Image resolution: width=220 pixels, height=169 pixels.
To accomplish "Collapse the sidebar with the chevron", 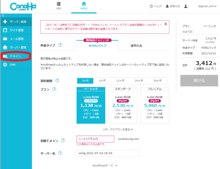I will coord(3,15).
